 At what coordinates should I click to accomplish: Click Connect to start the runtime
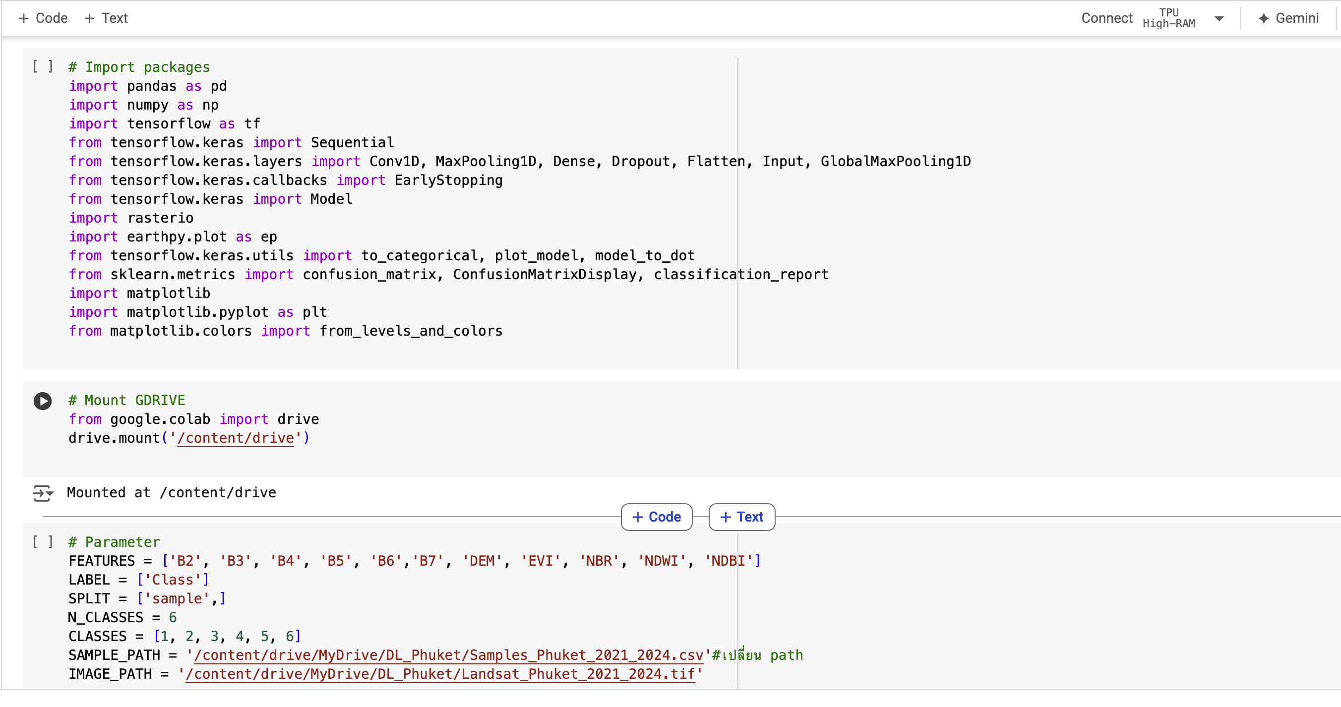coord(1106,18)
